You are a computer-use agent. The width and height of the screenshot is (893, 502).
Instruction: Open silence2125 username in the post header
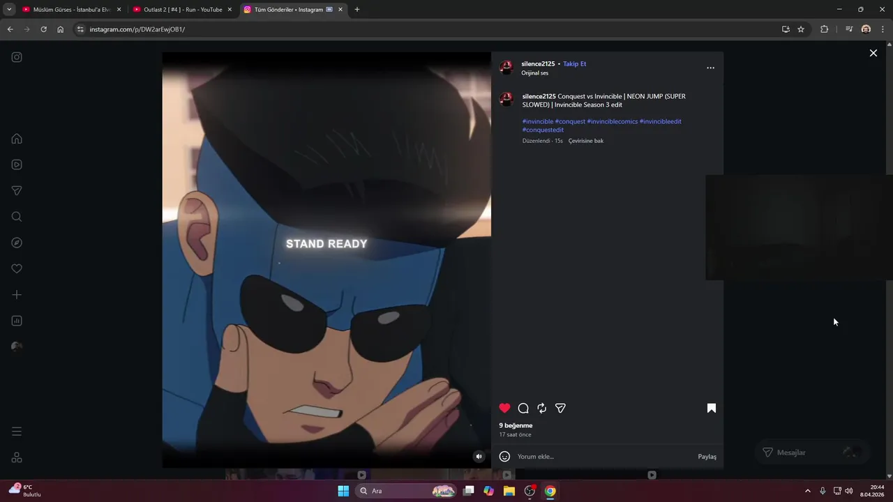point(538,63)
